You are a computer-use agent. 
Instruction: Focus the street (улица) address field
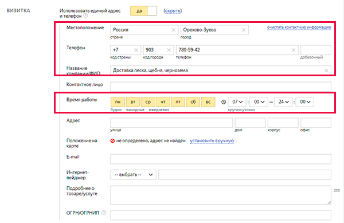171,123
